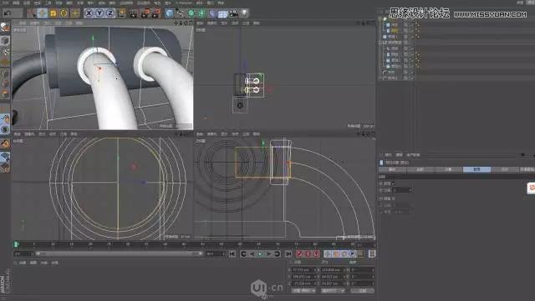
Task: Click Make Editable icon atop left toolbar
Action: click(5, 28)
